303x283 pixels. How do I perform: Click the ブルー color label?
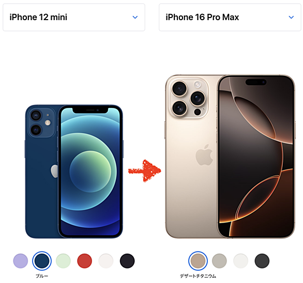pyautogui.click(x=42, y=276)
